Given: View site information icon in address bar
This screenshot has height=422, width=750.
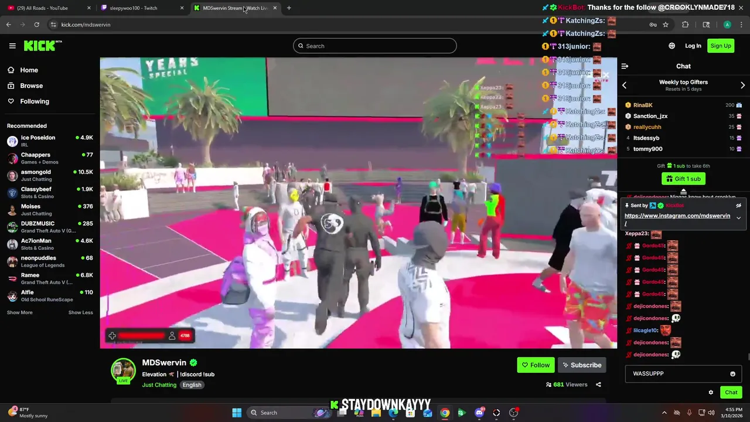Looking at the screenshot, I should point(53,25).
